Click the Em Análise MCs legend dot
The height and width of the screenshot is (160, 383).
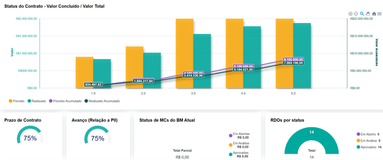[230, 145]
